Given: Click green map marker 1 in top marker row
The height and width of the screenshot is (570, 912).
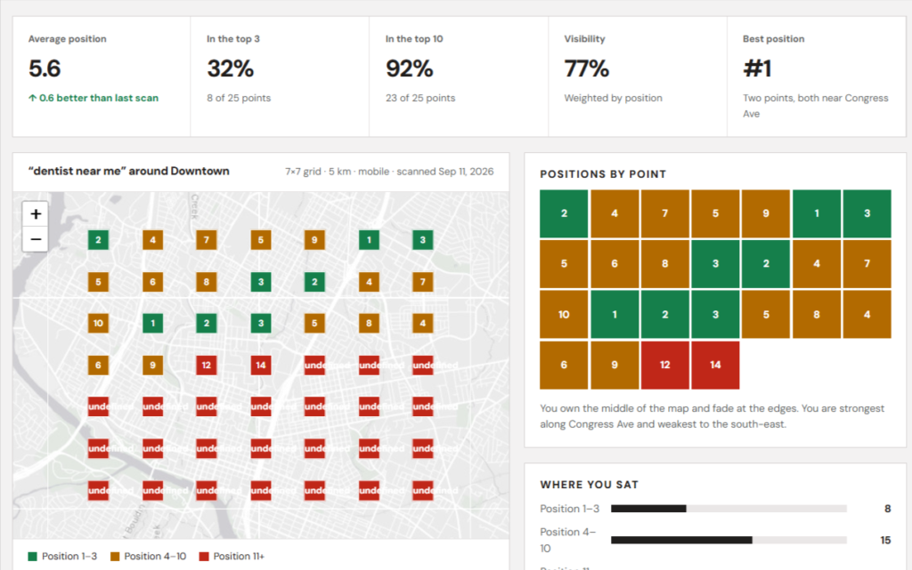Looking at the screenshot, I should (370, 240).
